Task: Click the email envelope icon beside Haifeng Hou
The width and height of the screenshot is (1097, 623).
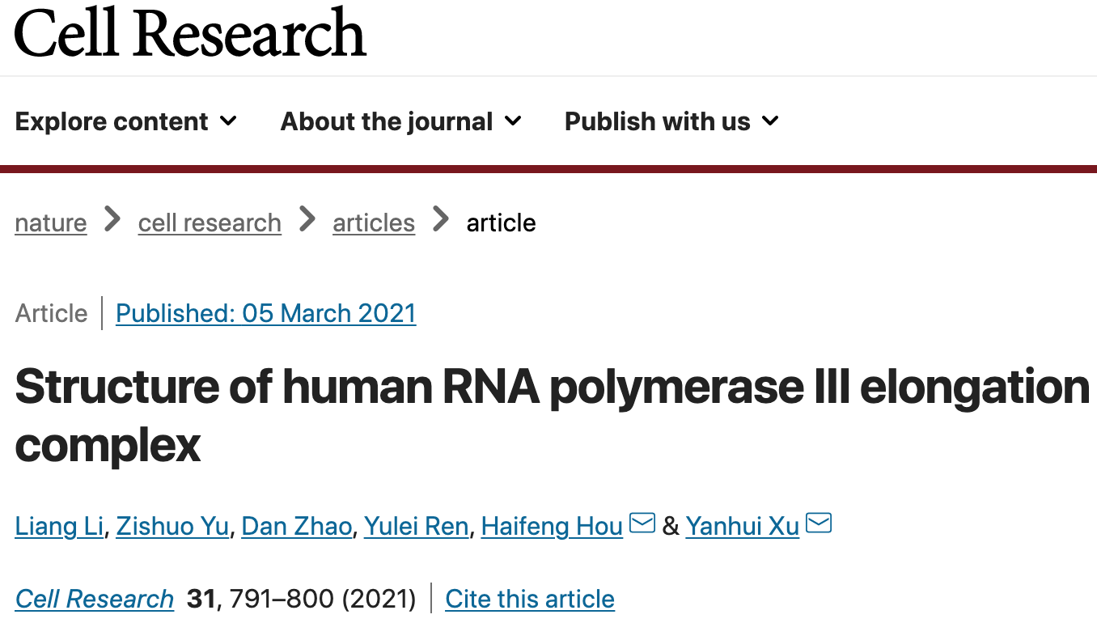Action: point(642,524)
